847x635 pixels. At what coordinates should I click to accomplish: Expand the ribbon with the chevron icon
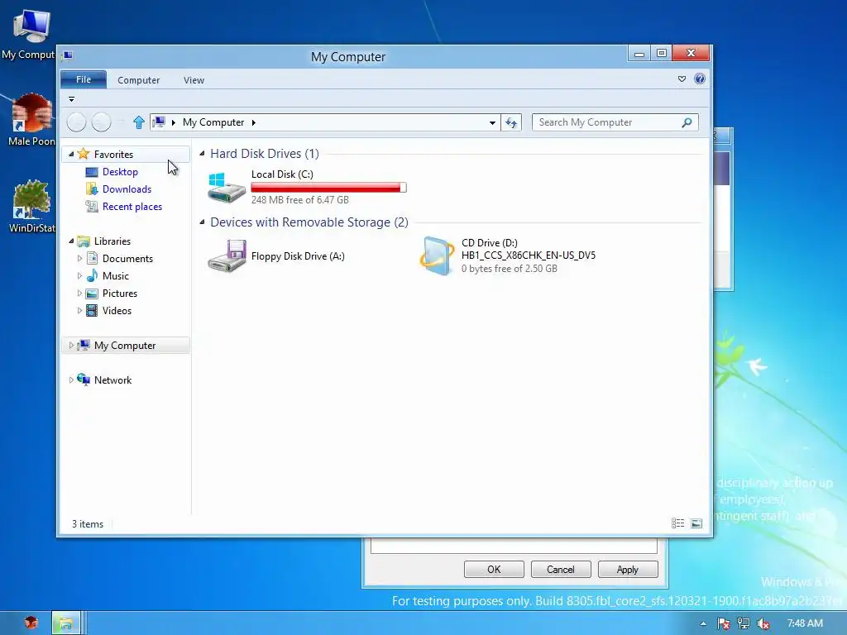pos(682,79)
